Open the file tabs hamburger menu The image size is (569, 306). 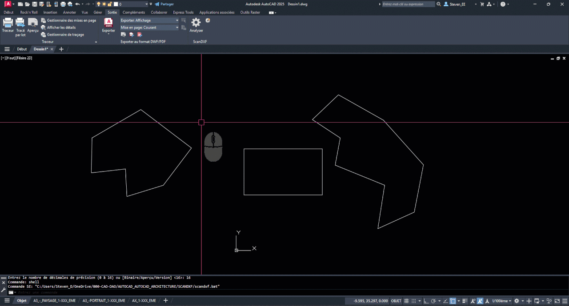[7, 49]
